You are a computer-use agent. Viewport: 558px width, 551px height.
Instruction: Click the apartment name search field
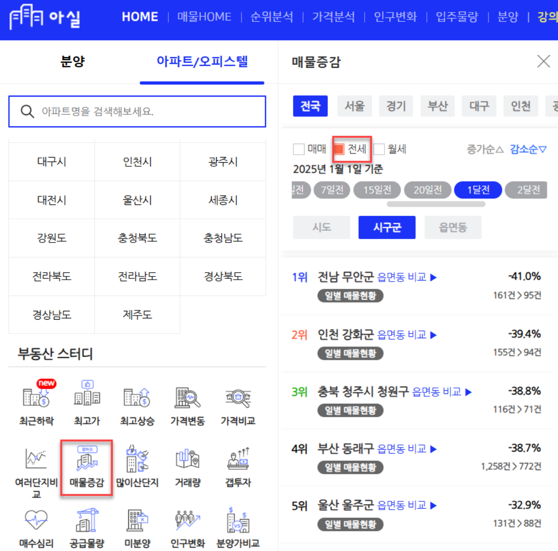(x=137, y=112)
